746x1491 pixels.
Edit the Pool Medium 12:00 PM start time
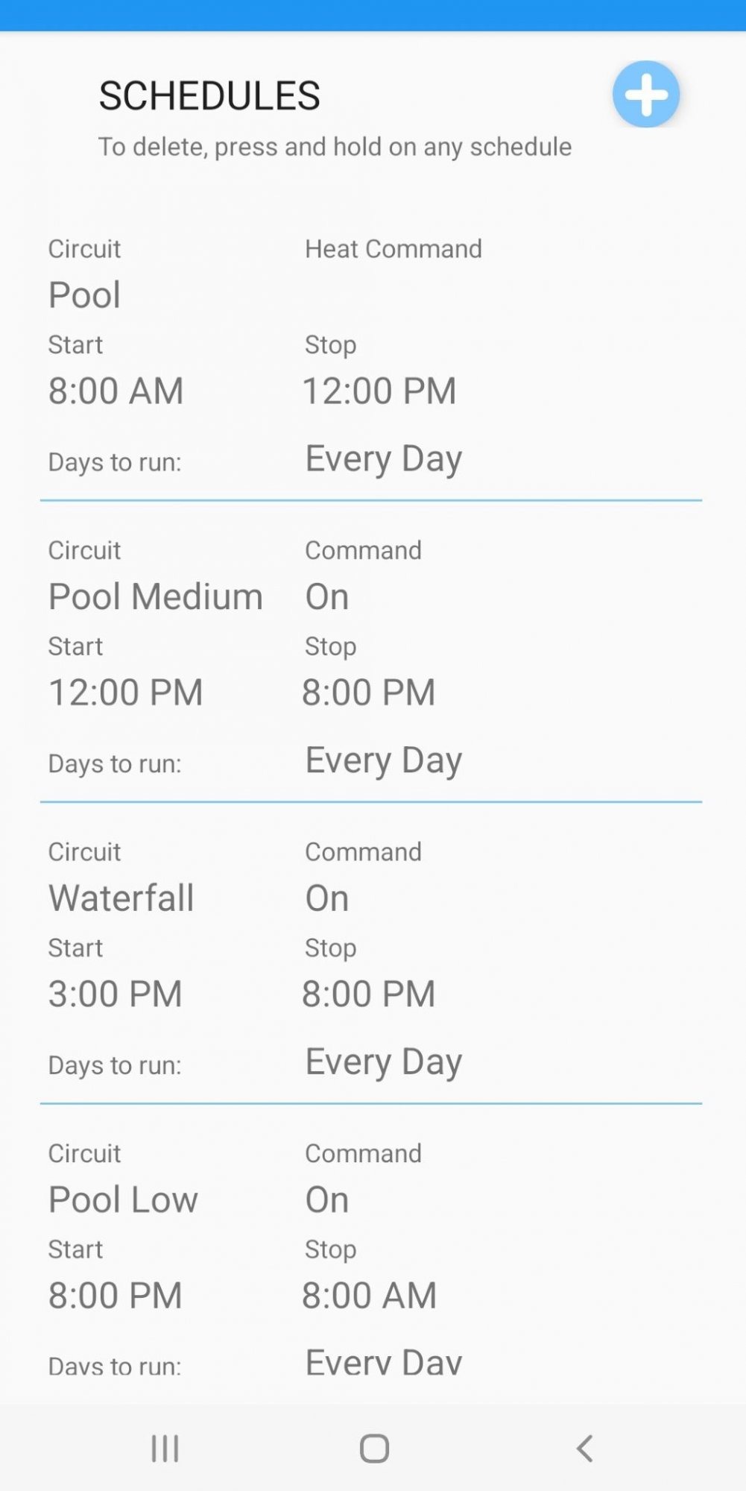[126, 692]
